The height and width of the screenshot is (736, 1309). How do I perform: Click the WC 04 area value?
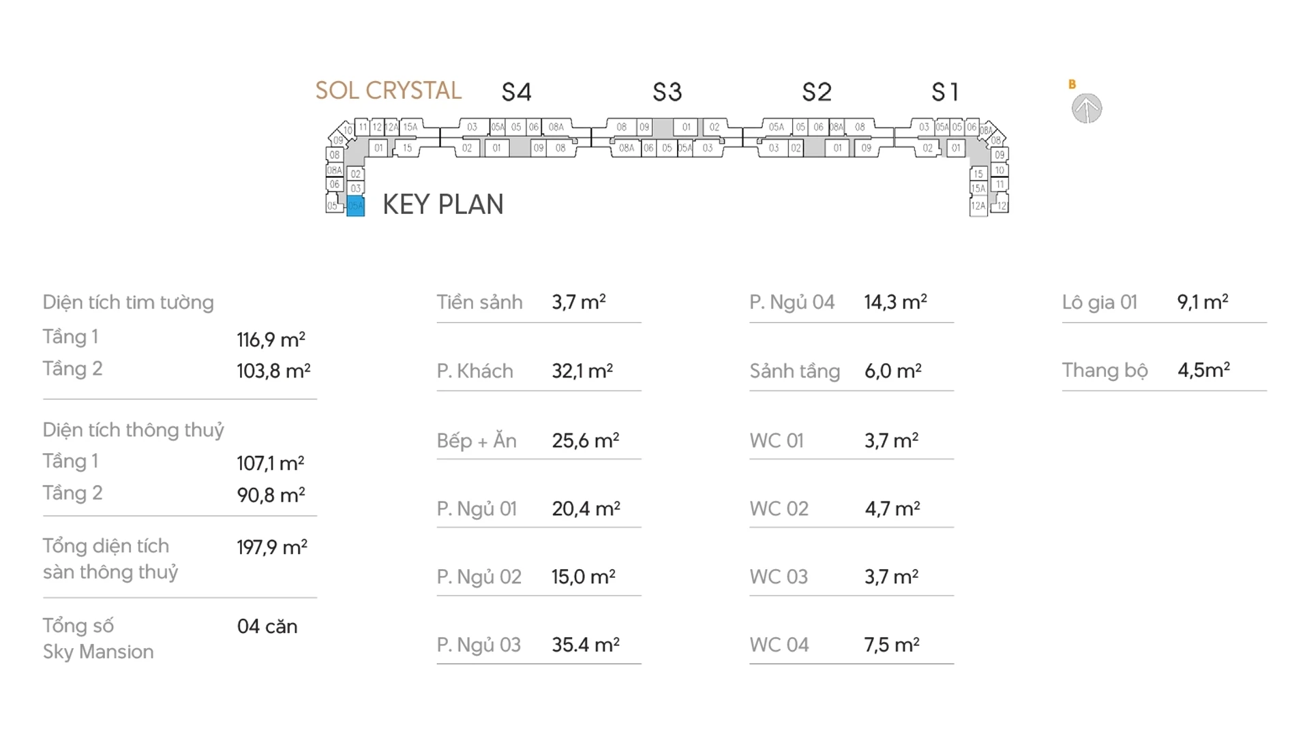(x=892, y=645)
